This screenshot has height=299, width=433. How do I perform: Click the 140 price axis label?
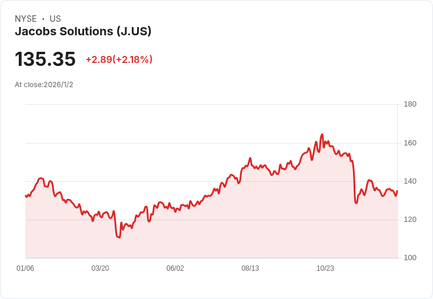[410, 181]
